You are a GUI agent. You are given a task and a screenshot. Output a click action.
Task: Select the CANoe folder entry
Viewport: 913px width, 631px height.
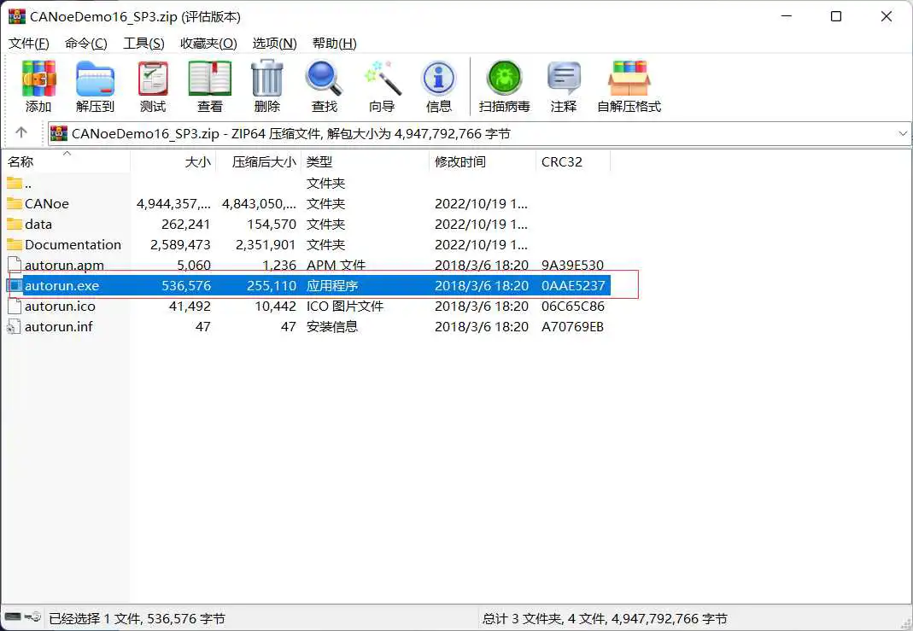[47, 203]
